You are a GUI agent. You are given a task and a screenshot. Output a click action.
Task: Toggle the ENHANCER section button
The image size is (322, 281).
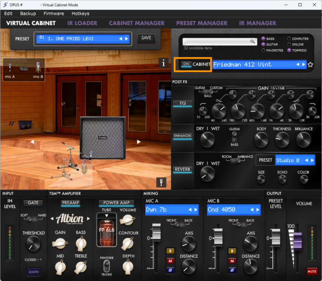click(x=182, y=136)
